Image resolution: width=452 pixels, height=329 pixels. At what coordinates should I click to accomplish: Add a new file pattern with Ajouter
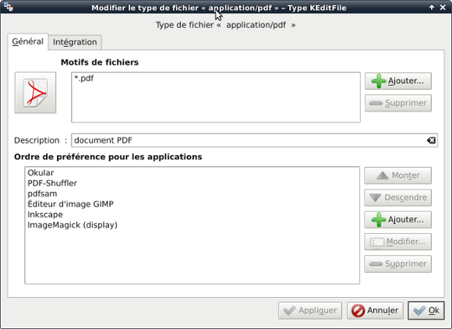[x=398, y=81]
